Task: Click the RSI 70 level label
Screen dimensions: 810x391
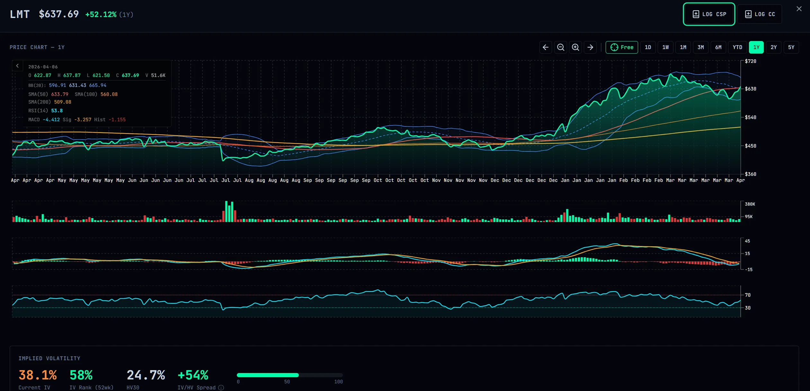Action: point(748,295)
